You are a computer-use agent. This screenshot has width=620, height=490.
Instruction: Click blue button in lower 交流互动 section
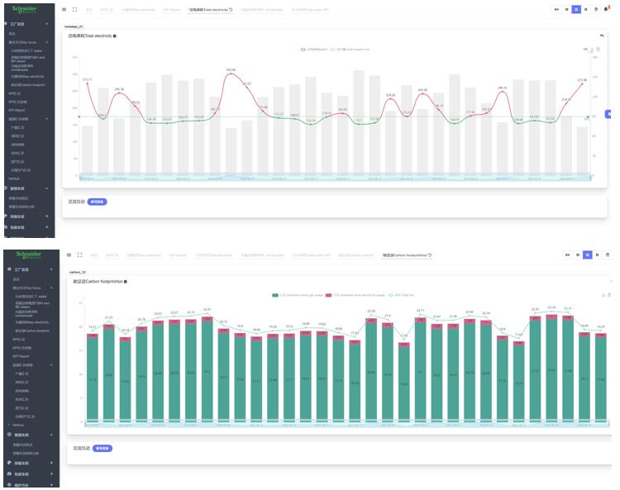tap(102, 448)
